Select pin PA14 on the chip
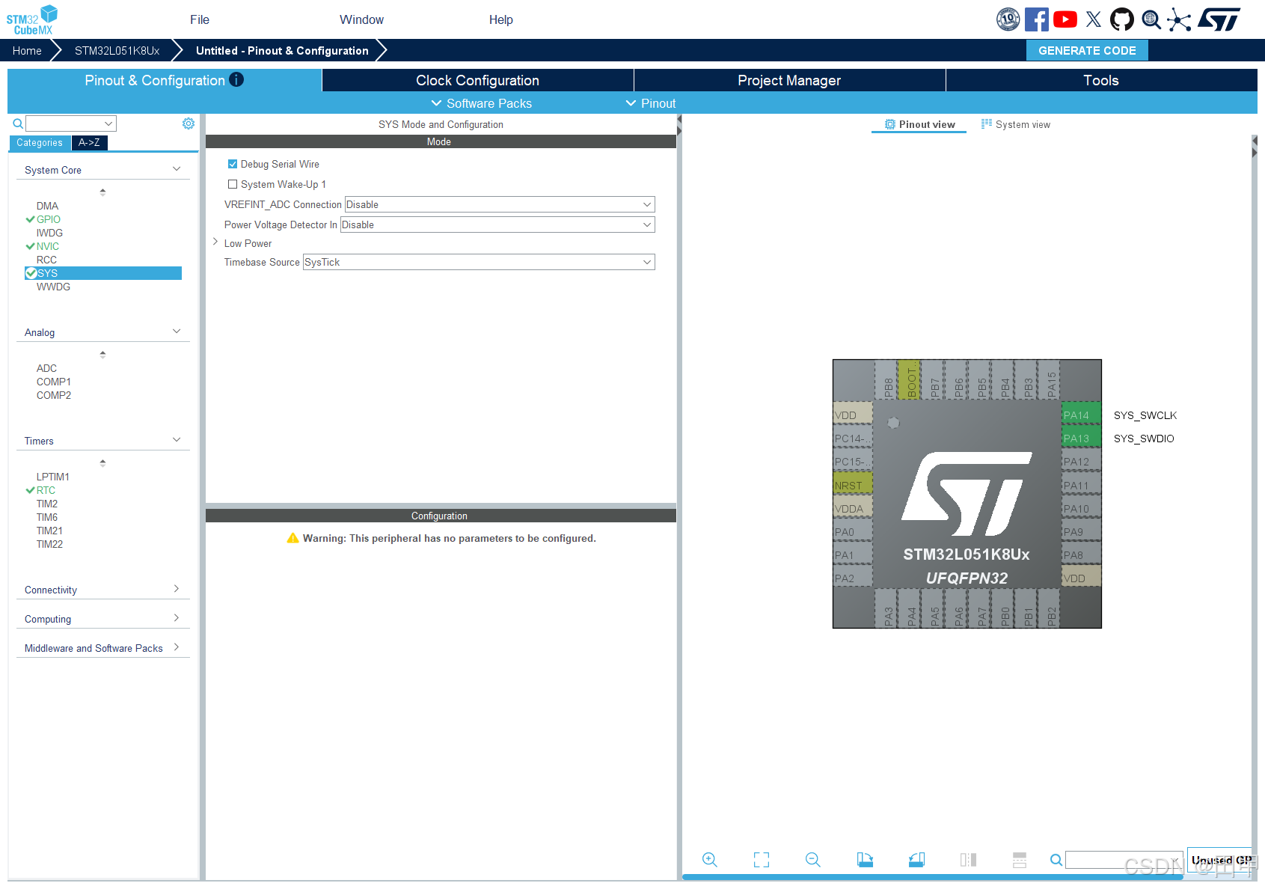Viewport: 1265px width, 889px height. coord(1081,415)
